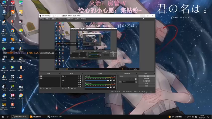Undock the 场景 panel via its header icon
Image resolution: width=212 pixels, height=119 pixels.
(x=59, y=74)
